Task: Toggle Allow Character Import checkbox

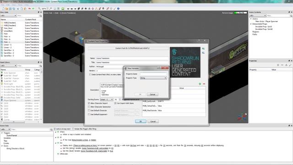Action: 89,103
